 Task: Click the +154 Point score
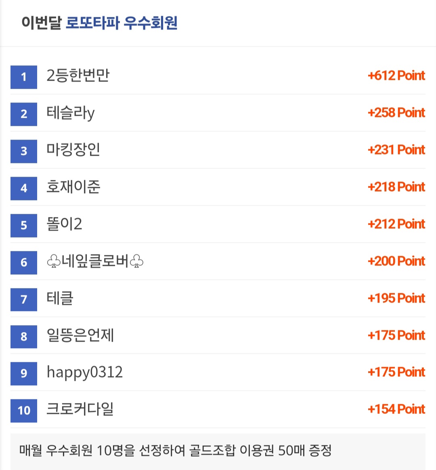click(x=396, y=409)
